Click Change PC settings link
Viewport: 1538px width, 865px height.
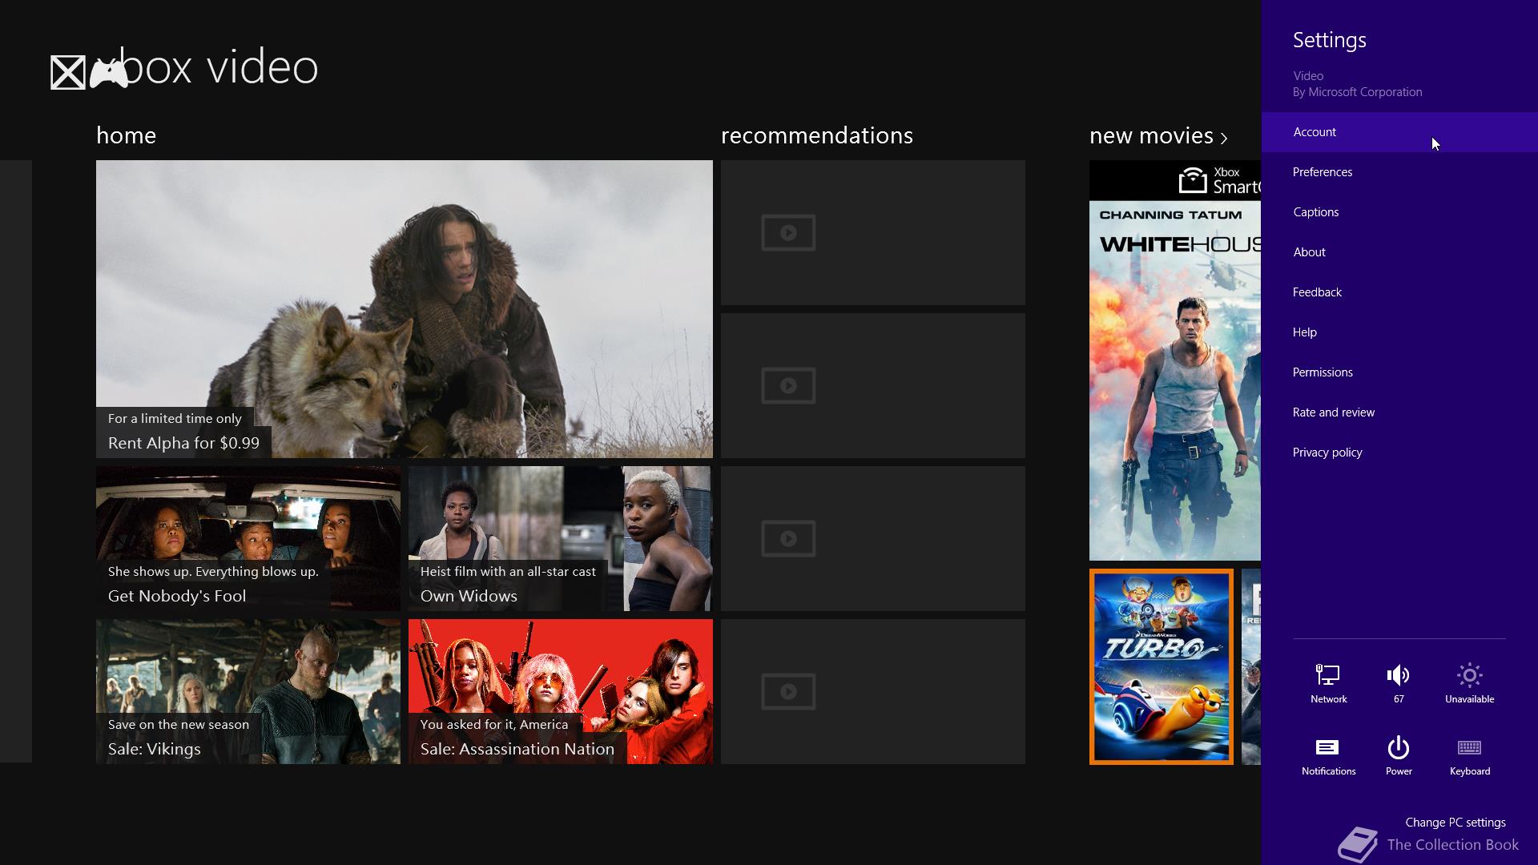click(1455, 823)
